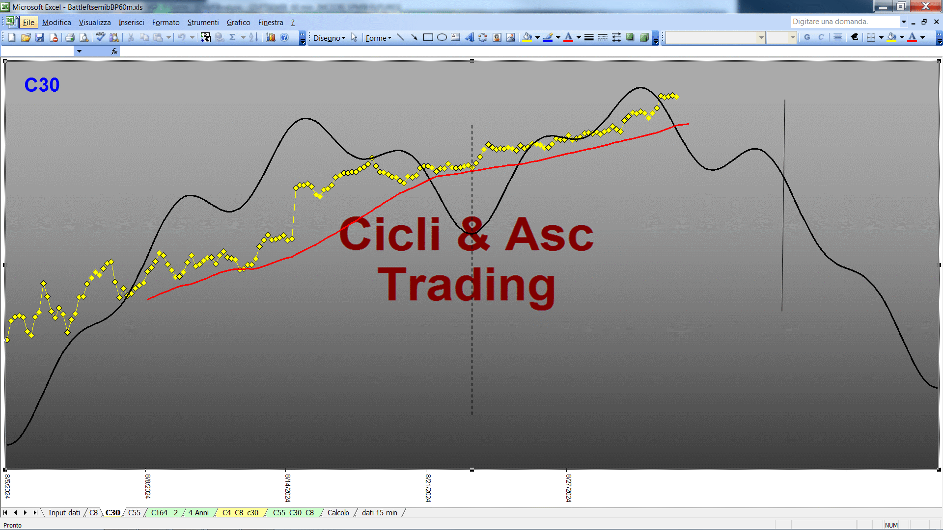Image resolution: width=943 pixels, height=530 pixels.
Task: Select the Line drawing tool
Action: click(400, 37)
